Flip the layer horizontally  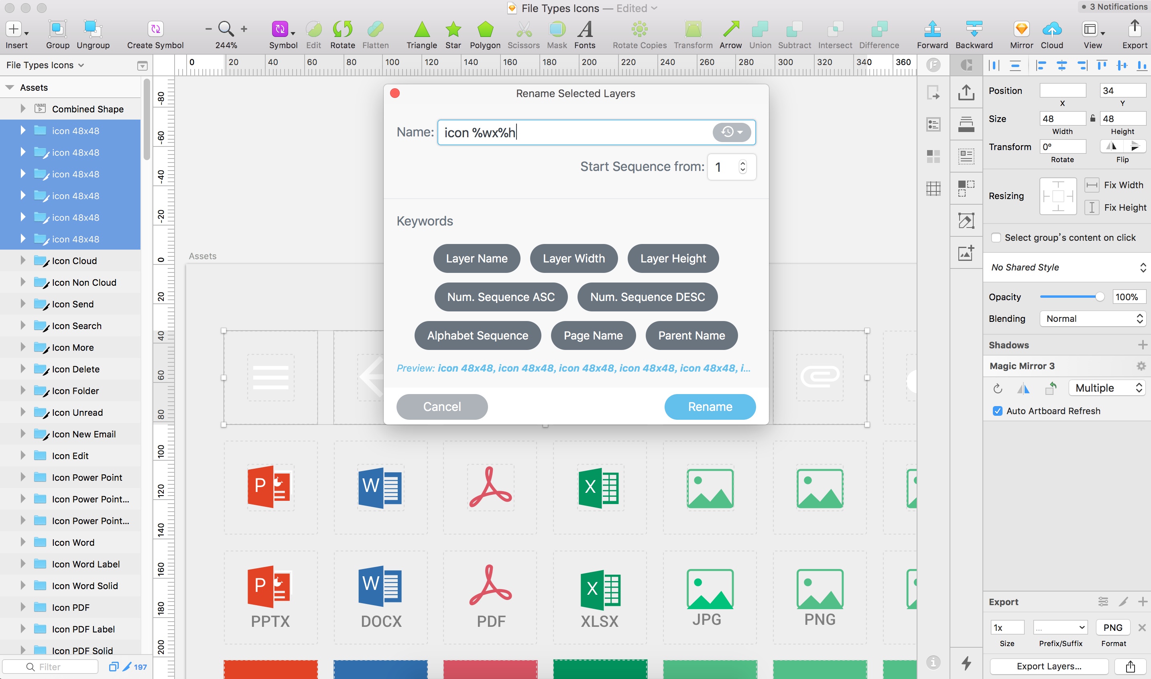[x=1111, y=146]
